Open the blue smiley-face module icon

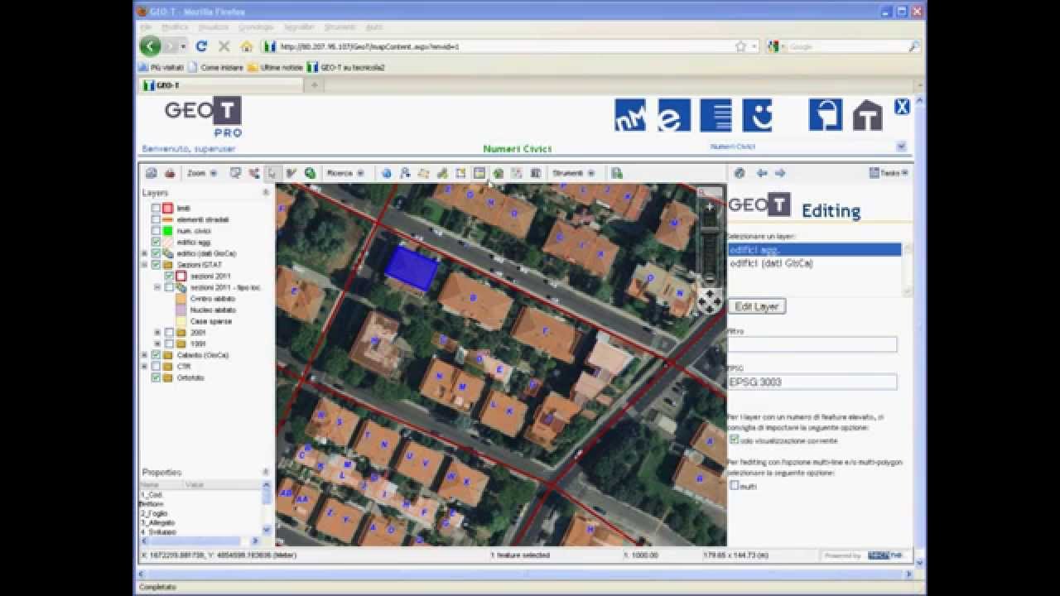[757, 115]
